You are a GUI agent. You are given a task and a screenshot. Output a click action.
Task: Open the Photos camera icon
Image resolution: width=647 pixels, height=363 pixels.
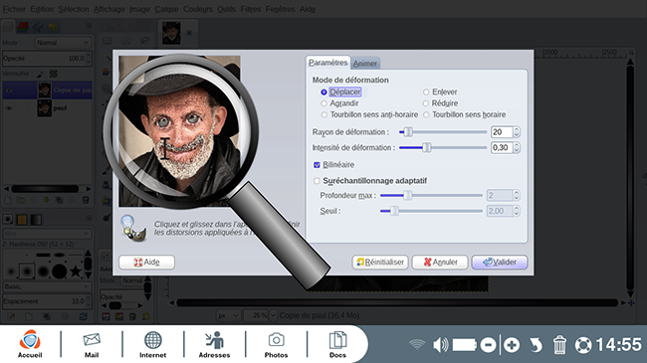(x=276, y=344)
